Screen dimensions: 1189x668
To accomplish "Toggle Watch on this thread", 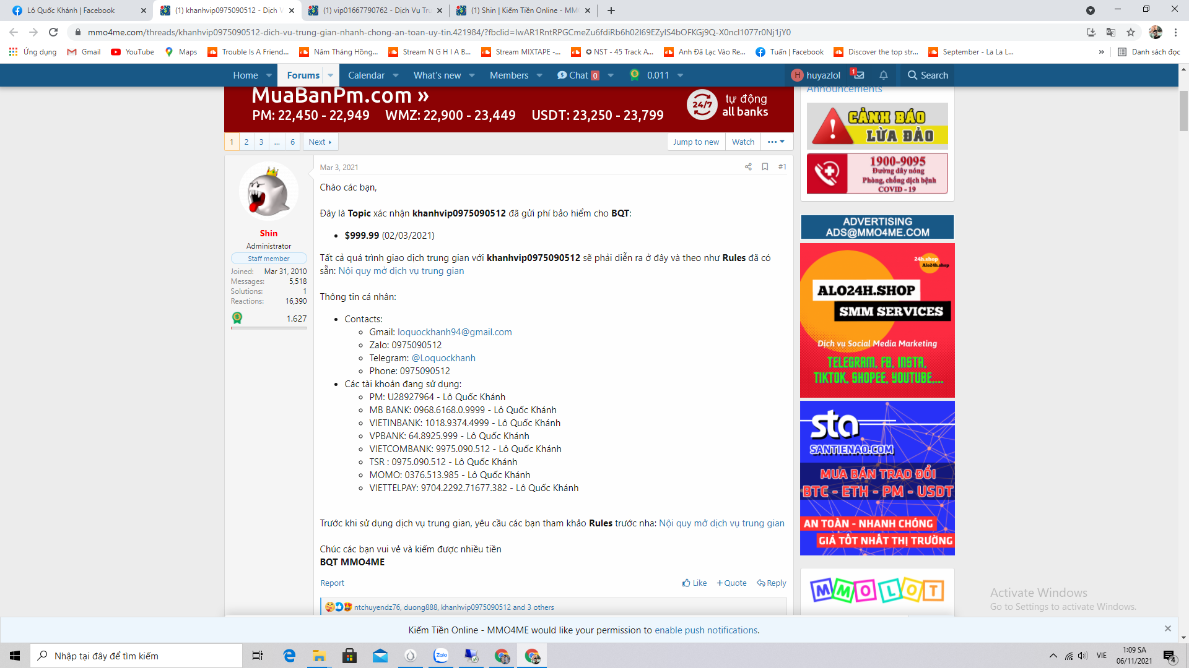I will [743, 142].
